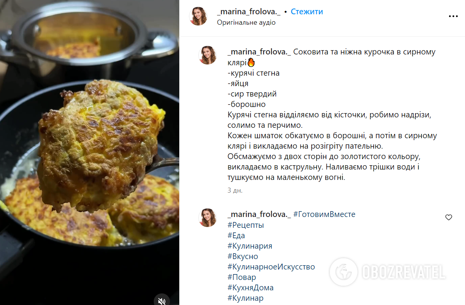The image size is (465, 305).
Task: Click the 3 дн. post timestamp
Action: [235, 190]
